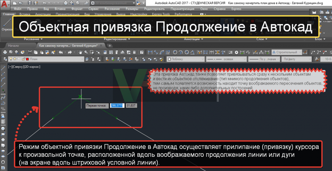This screenshot has width=332, height=171.
Task: Click the [2D-каркас] visual style label
Action: pyautogui.click(x=32, y=67)
